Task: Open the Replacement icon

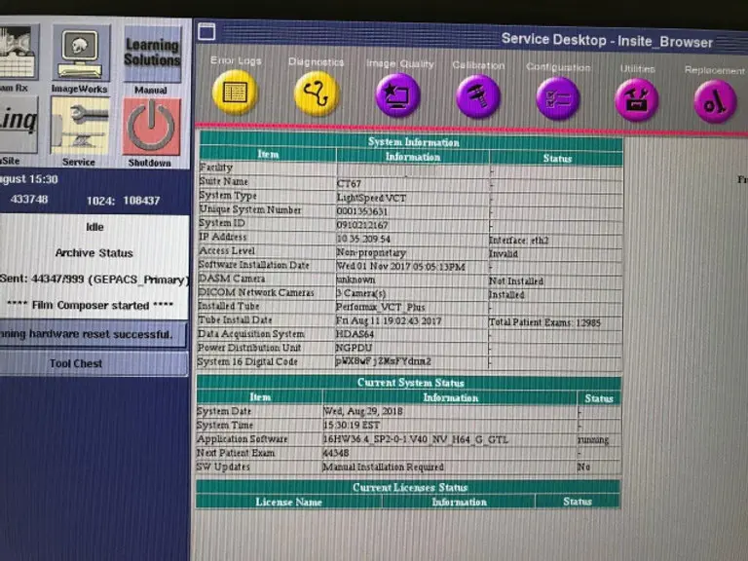Action: point(715,101)
